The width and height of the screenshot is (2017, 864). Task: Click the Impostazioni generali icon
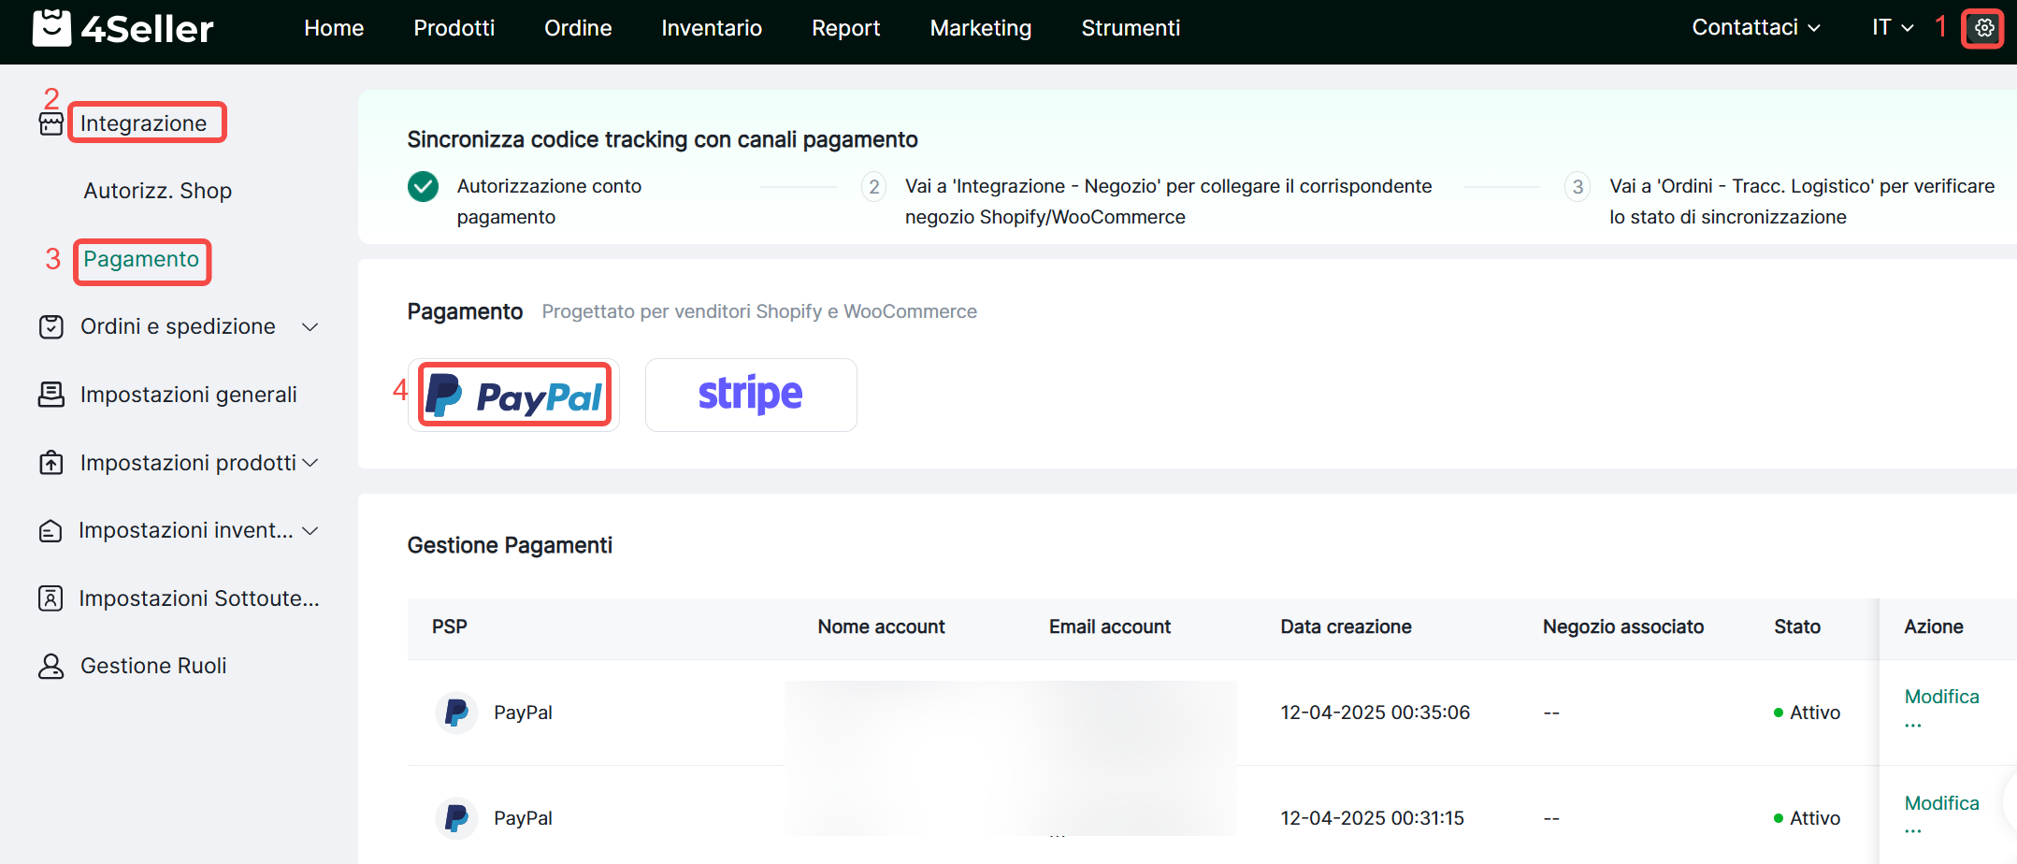51,395
